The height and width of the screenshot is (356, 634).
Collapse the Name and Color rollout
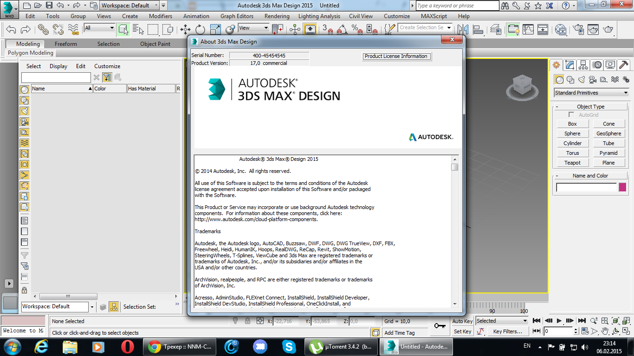pos(590,176)
